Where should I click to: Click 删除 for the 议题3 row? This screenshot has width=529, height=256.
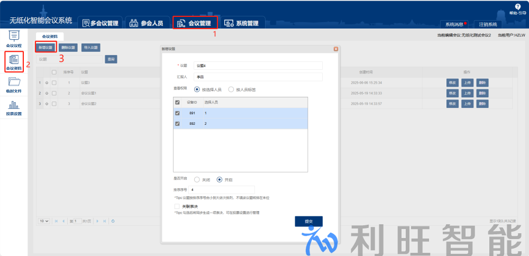482,83
